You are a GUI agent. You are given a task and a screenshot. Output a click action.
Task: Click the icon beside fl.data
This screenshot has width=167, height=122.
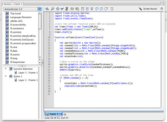[x=7, y=51]
